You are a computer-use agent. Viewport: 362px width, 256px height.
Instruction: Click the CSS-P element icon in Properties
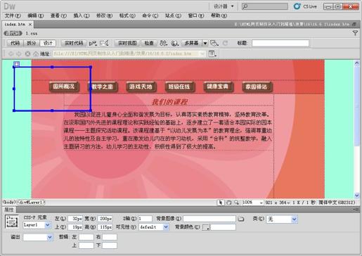(12, 222)
